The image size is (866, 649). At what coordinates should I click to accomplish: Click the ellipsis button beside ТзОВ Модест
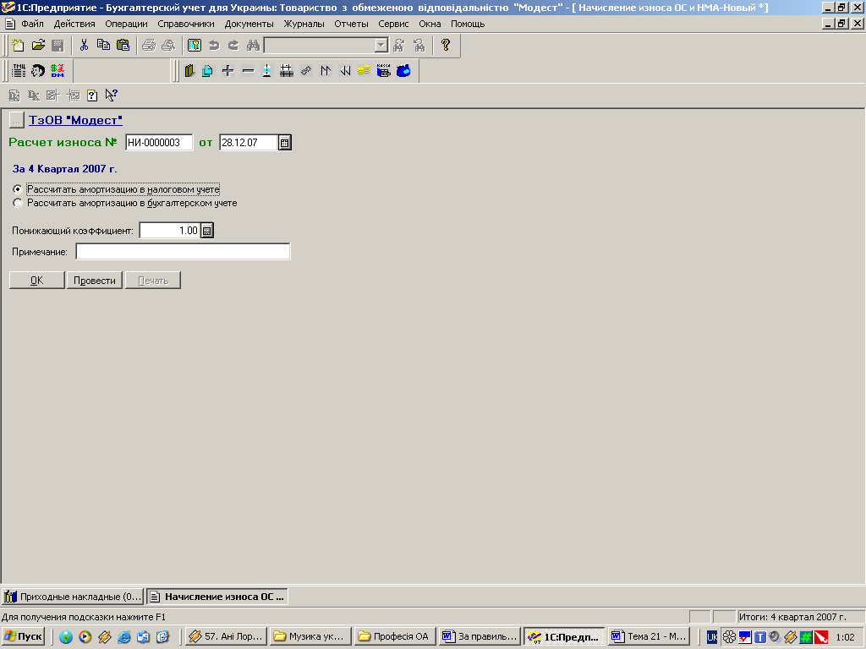(17, 120)
